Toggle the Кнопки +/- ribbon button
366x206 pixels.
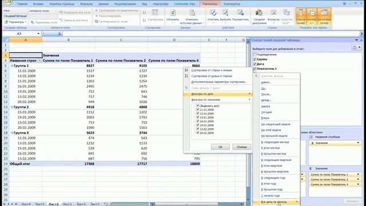click(x=311, y=17)
